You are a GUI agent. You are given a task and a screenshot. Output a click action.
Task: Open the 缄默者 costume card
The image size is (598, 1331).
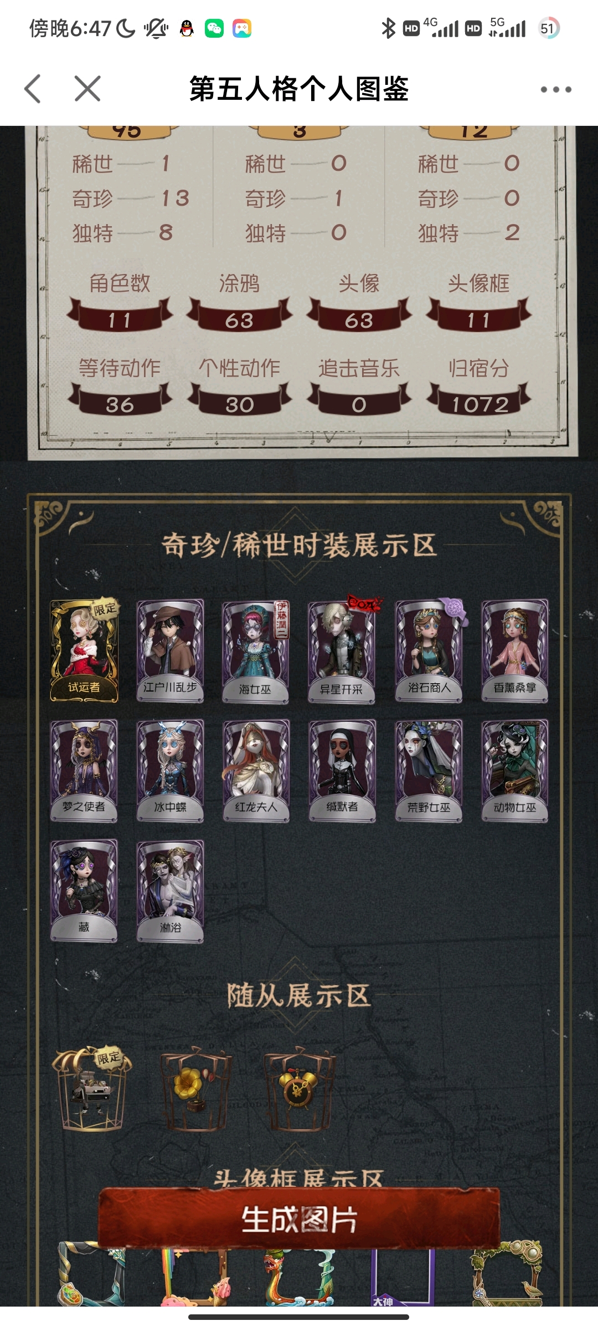pos(342,771)
